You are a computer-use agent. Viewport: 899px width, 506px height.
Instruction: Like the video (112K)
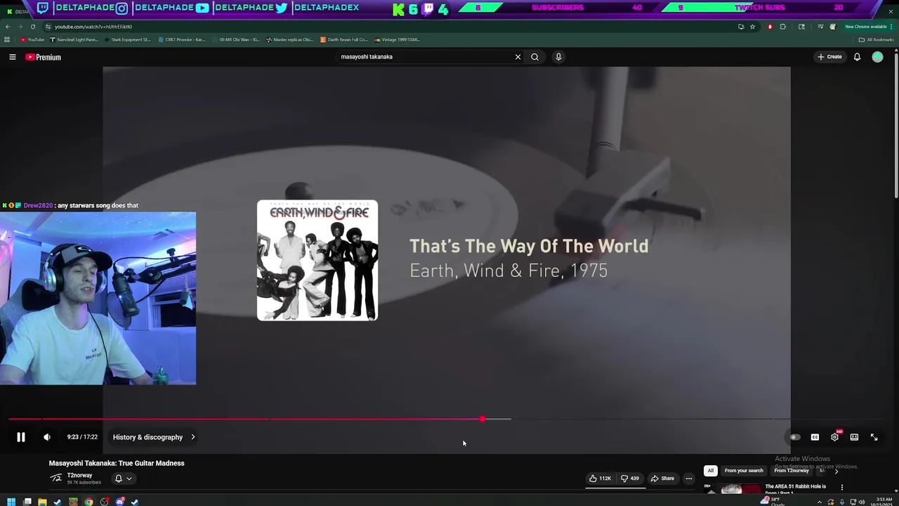pos(600,479)
